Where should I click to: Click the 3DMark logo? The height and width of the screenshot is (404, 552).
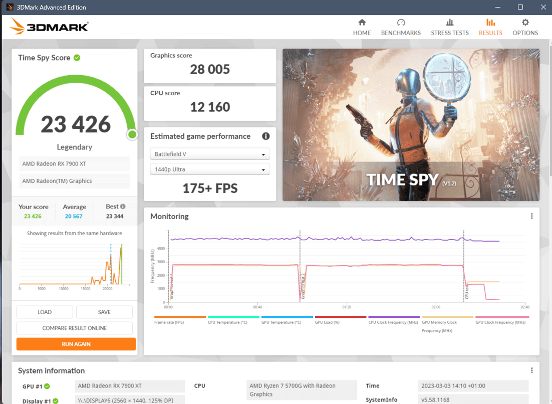pyautogui.click(x=49, y=26)
